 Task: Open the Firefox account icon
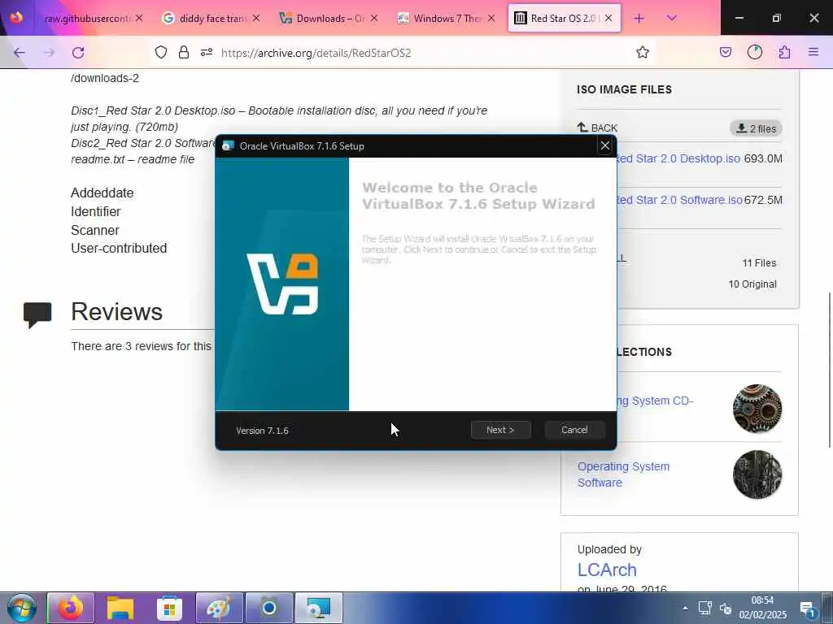click(x=754, y=52)
